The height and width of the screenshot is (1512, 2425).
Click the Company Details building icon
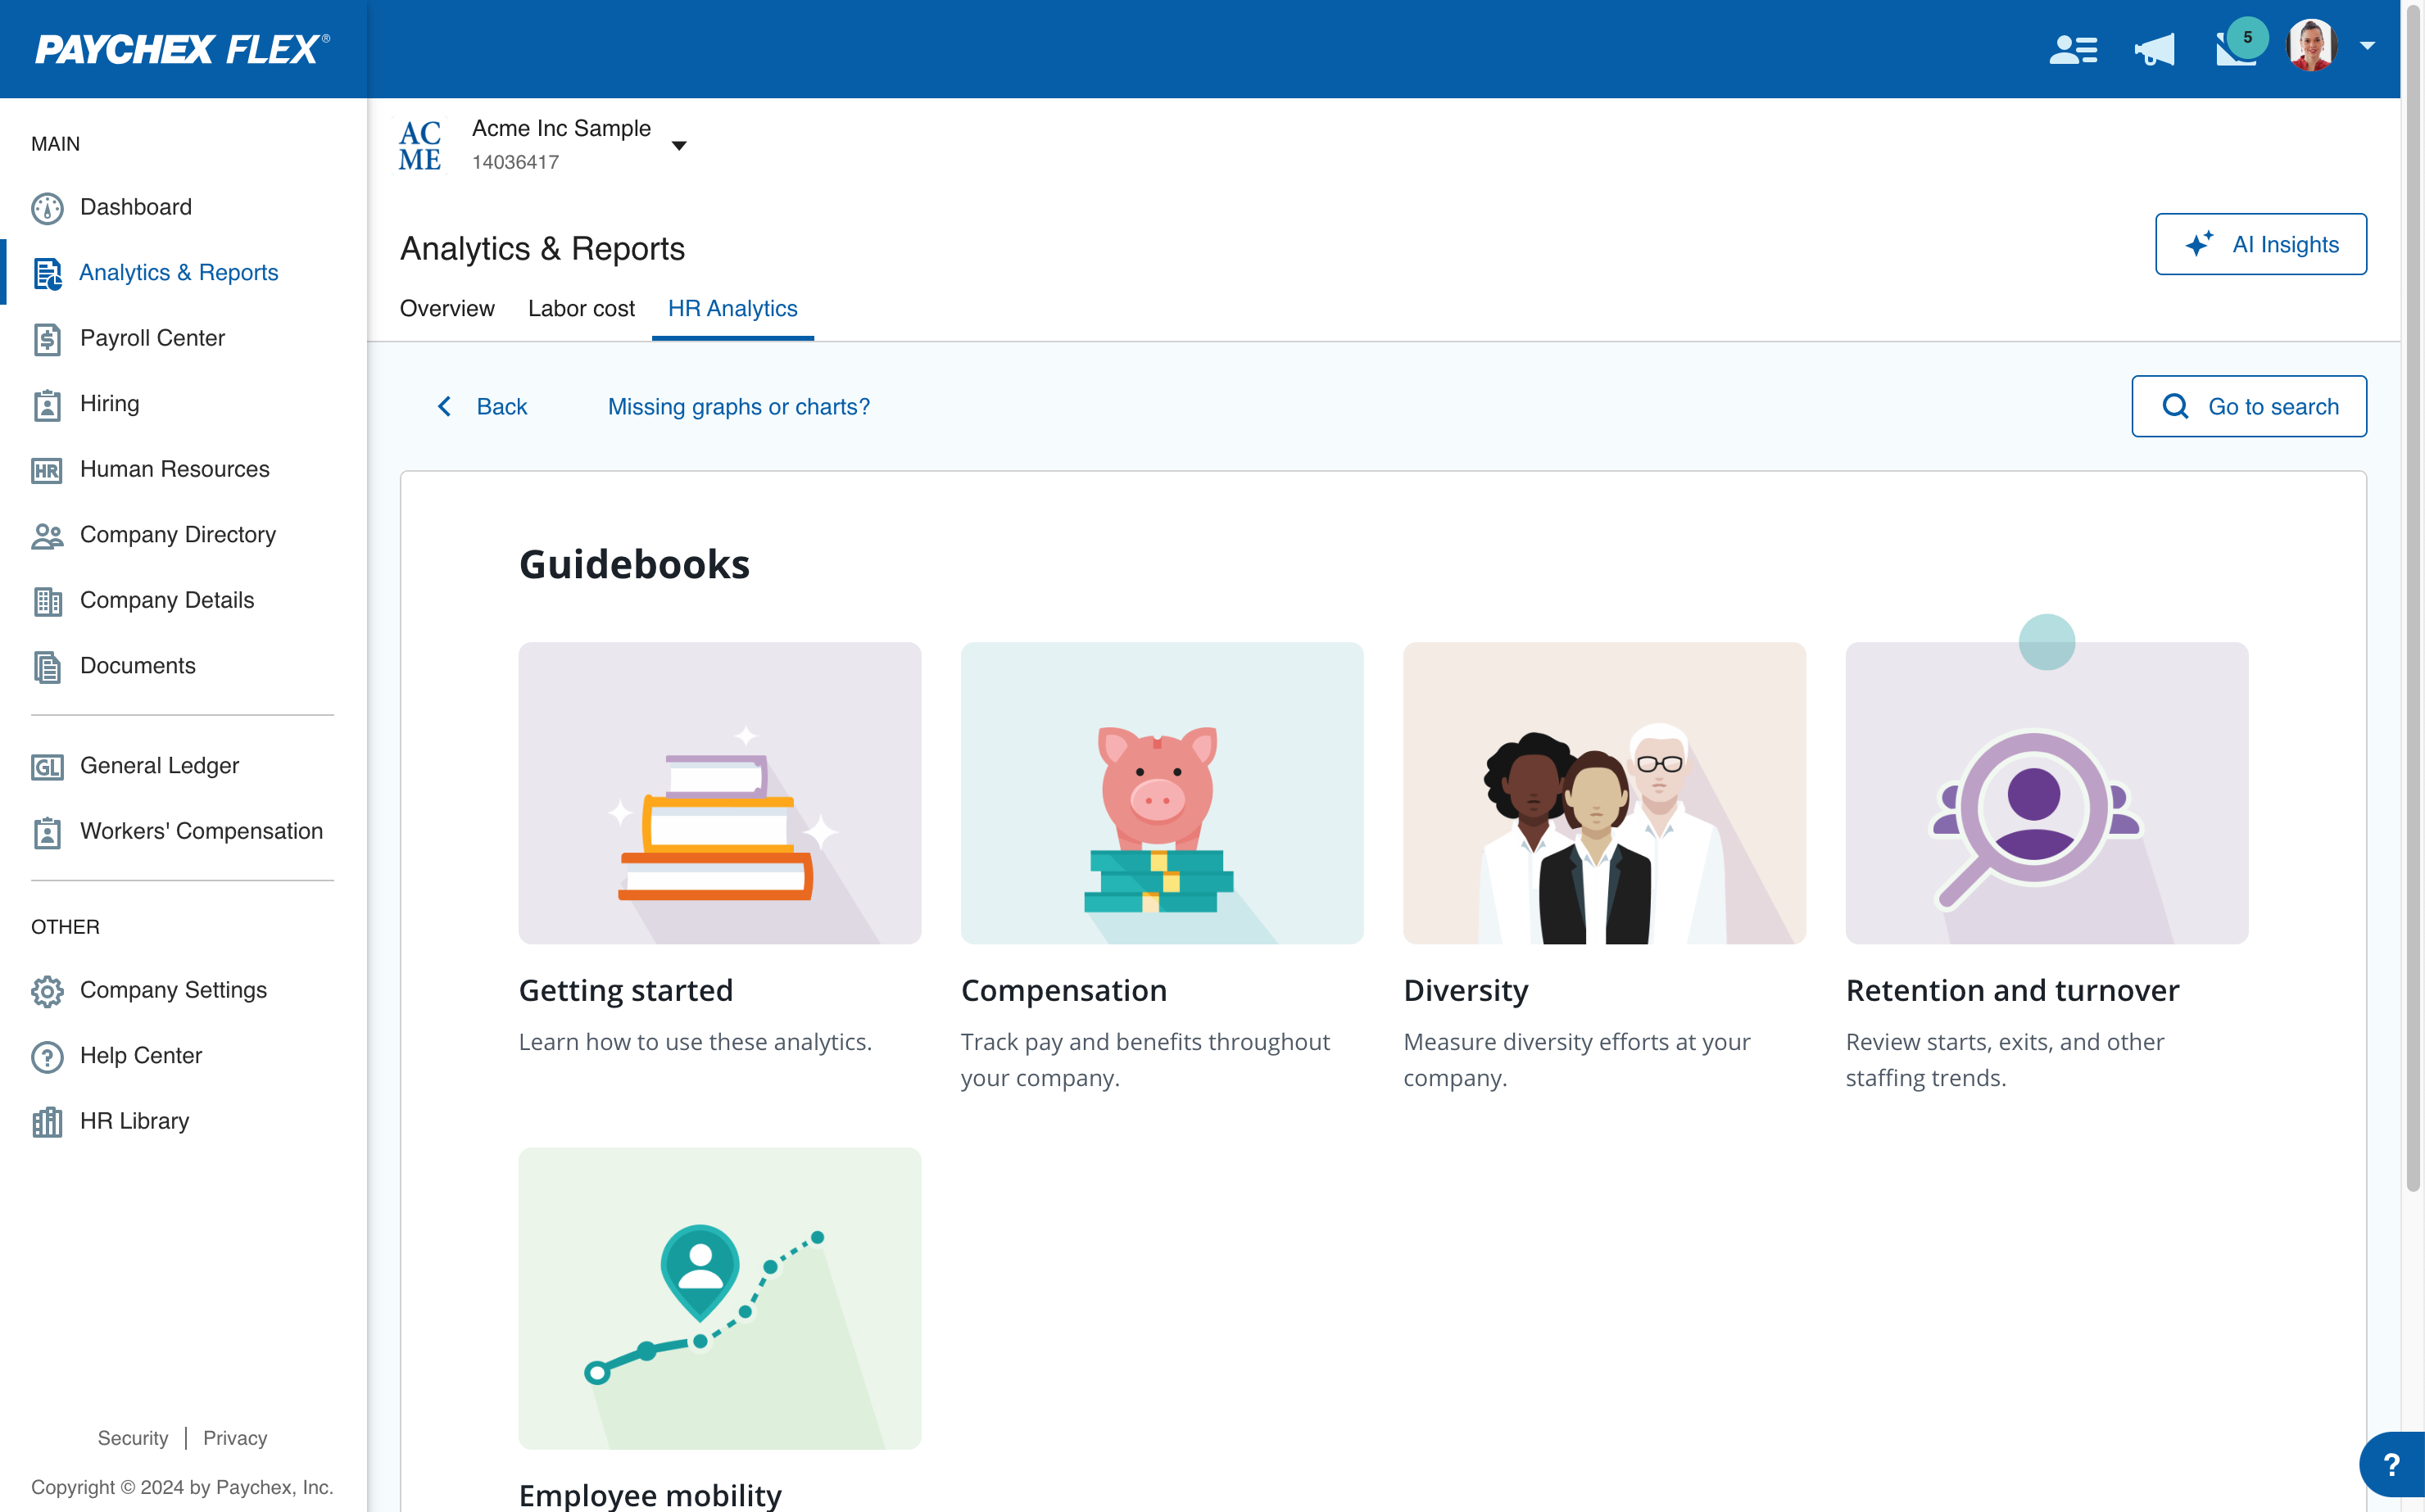[x=47, y=601]
